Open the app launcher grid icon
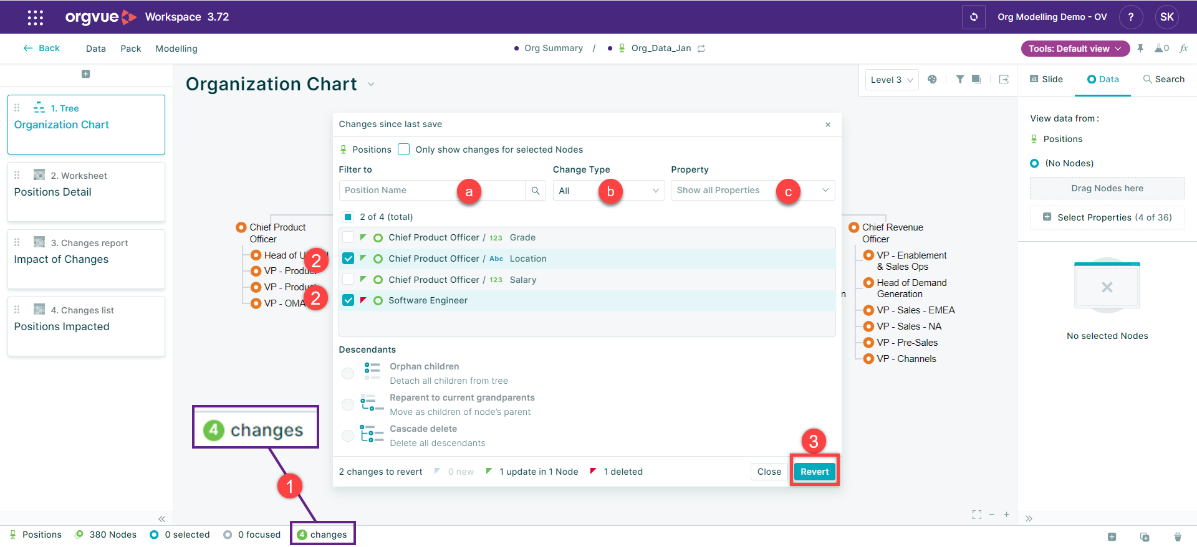This screenshot has height=547, width=1197. 36,17
